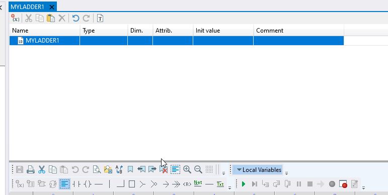The image size is (388, 195).
Task: Click the Find magnifier-on-page icon
Action: click(x=97, y=169)
